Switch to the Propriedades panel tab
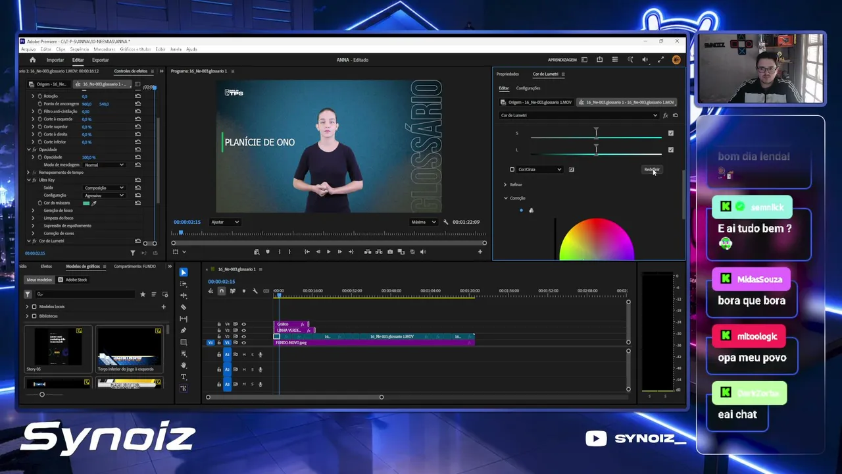The image size is (842, 474). pos(508,74)
